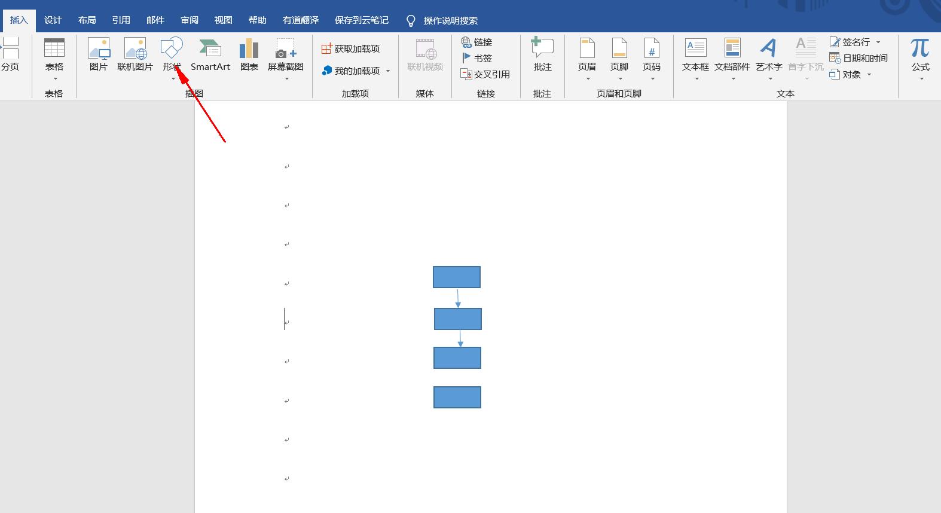
Task: Insert a hyperlink with 链接
Action: tap(477, 42)
